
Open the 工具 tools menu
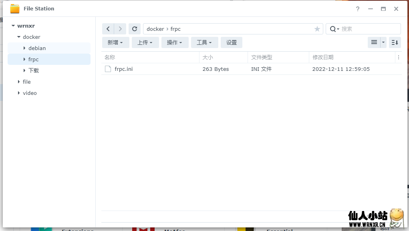click(204, 42)
